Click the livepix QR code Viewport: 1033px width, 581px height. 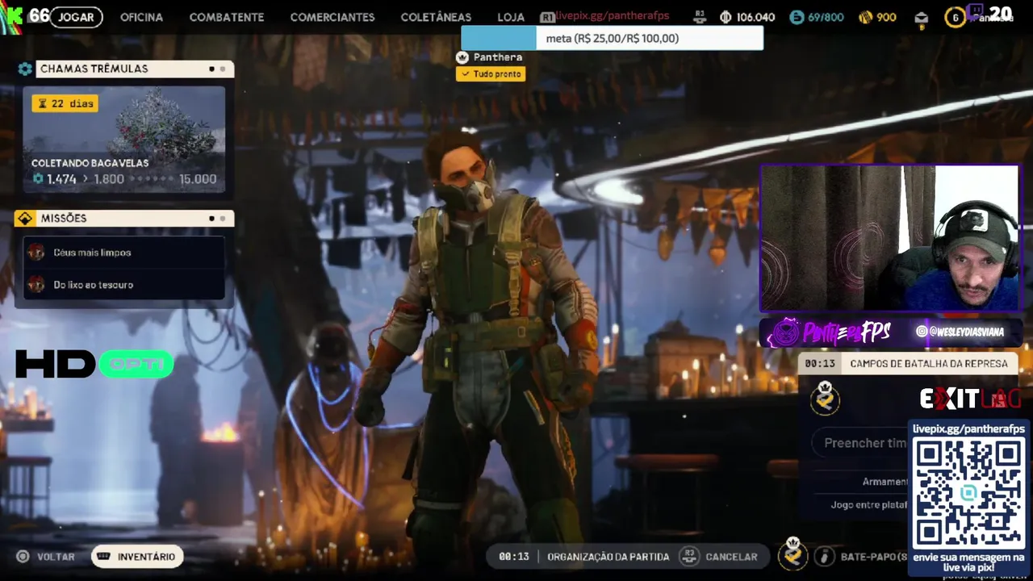tap(969, 492)
